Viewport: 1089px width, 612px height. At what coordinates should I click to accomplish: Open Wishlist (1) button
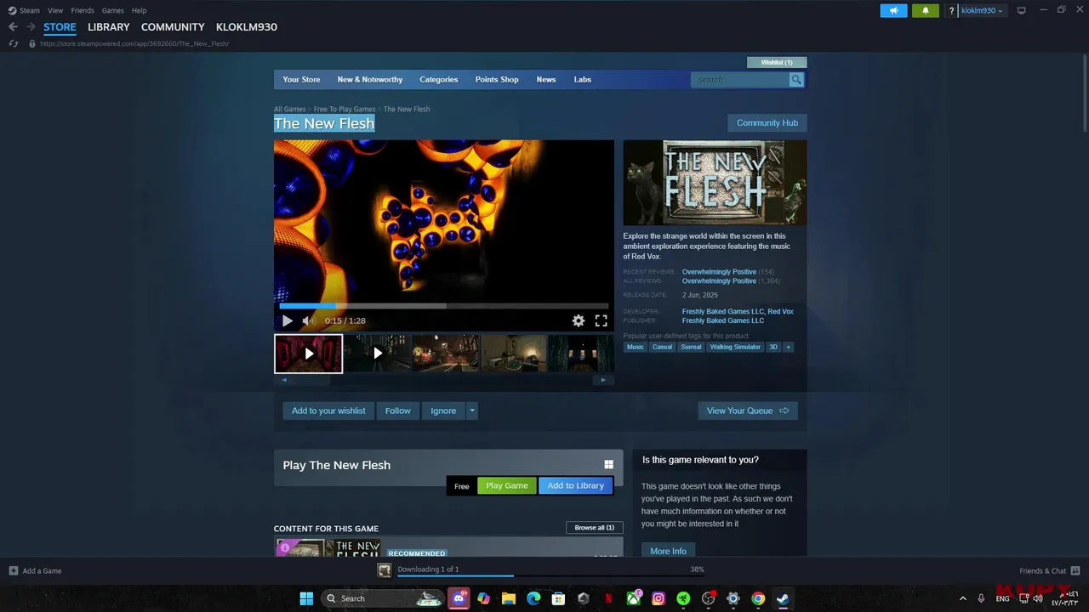click(777, 62)
